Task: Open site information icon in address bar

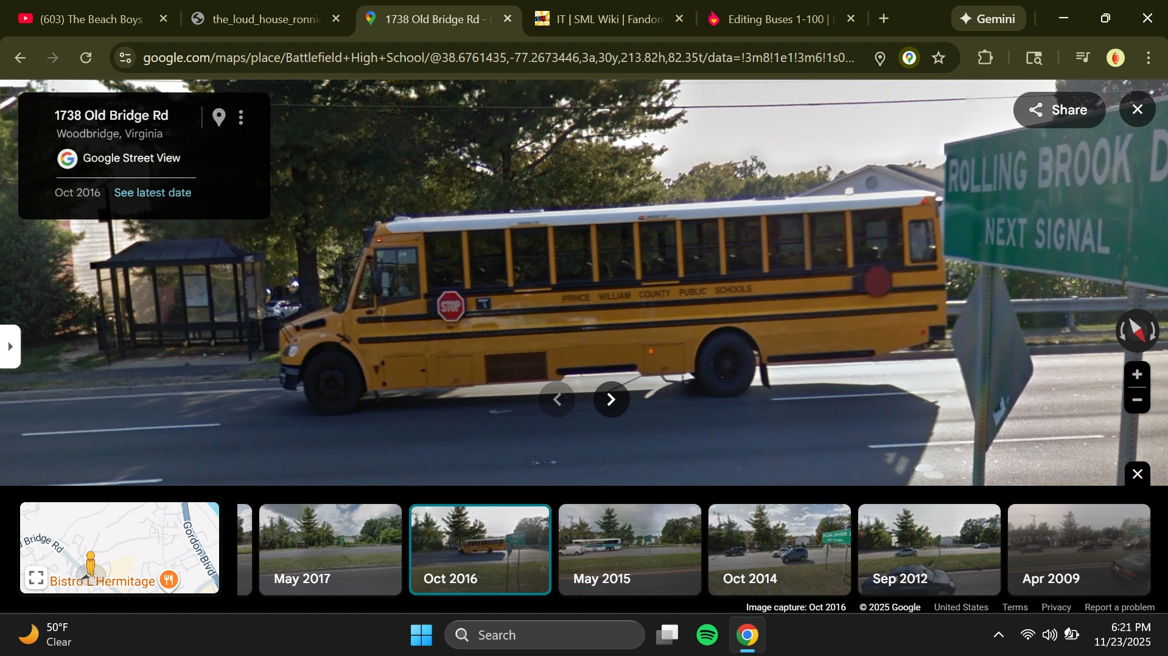Action: pyautogui.click(x=125, y=58)
